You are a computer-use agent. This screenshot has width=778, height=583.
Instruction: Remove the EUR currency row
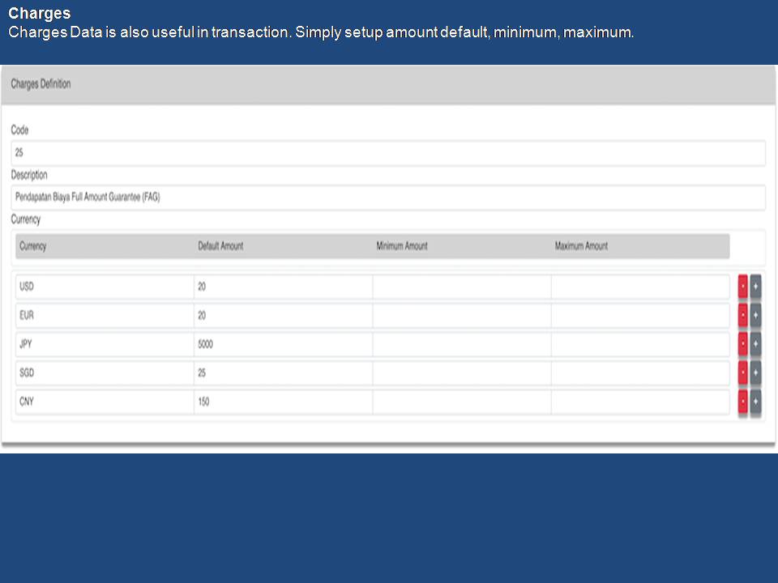[742, 316]
